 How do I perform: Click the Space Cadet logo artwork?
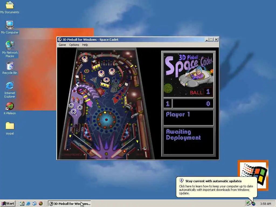[188, 75]
